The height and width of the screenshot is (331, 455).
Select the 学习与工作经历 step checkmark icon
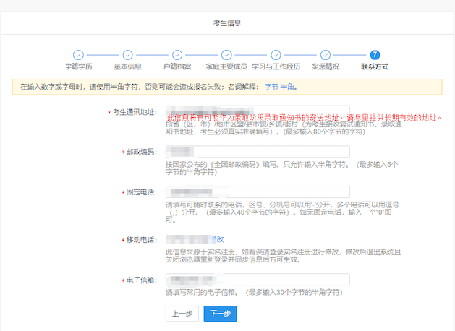click(x=276, y=55)
